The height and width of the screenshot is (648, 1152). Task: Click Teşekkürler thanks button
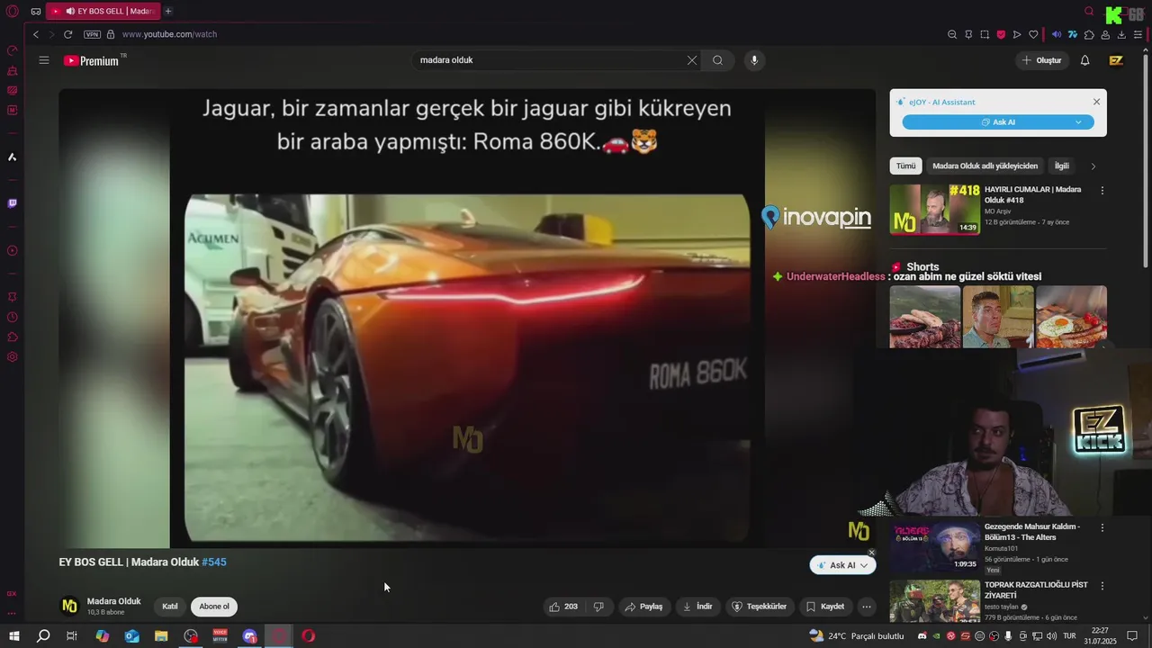click(759, 607)
